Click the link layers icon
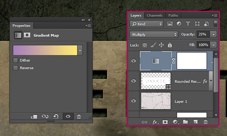This screenshot has width=227, height=136. [x=145, y=122]
